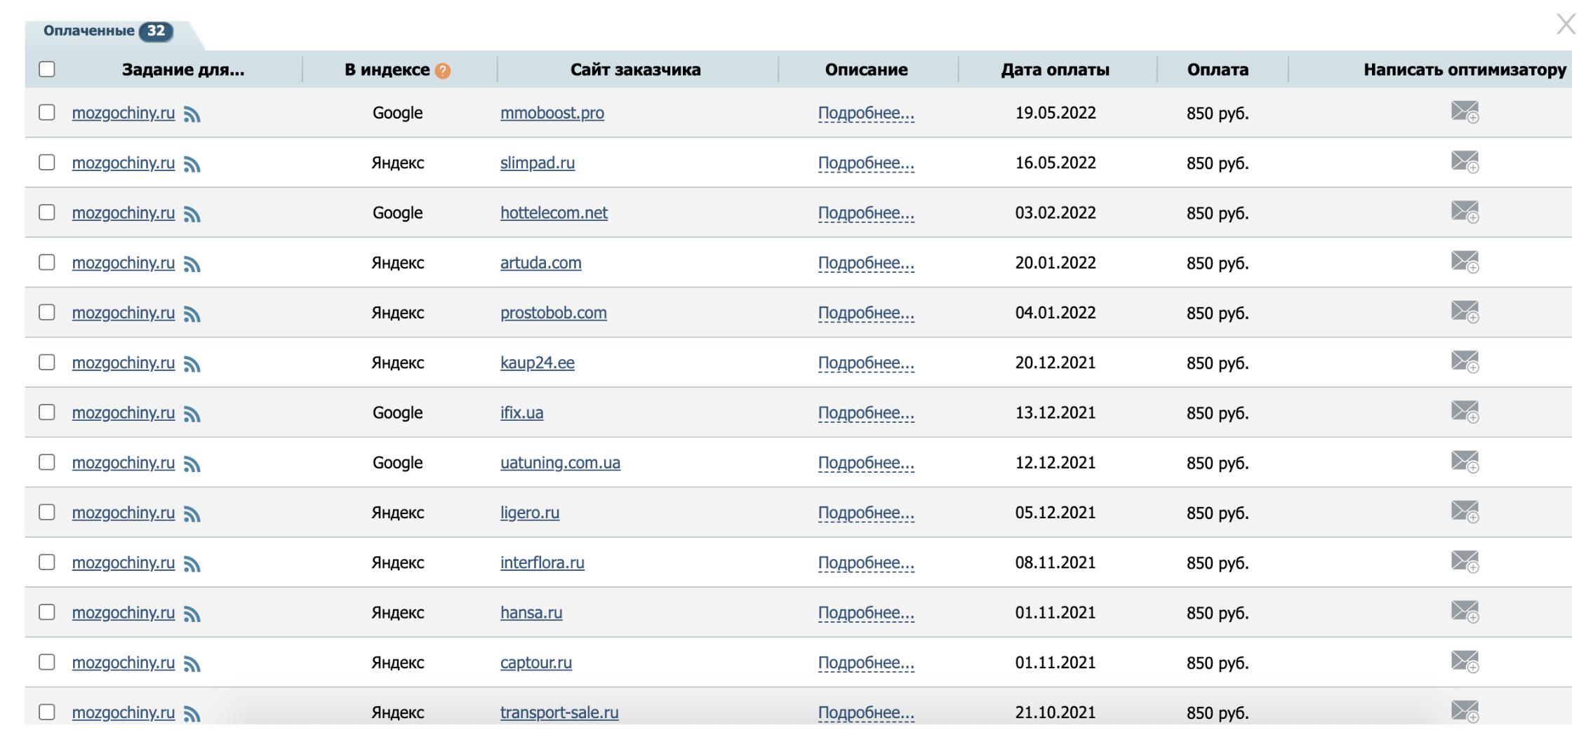Click the orange help icon near 'В индексе'

443,71
